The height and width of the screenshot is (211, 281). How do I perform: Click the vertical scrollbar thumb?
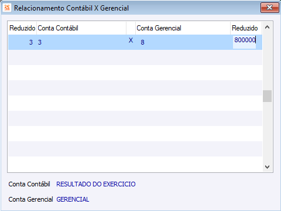point(267,96)
